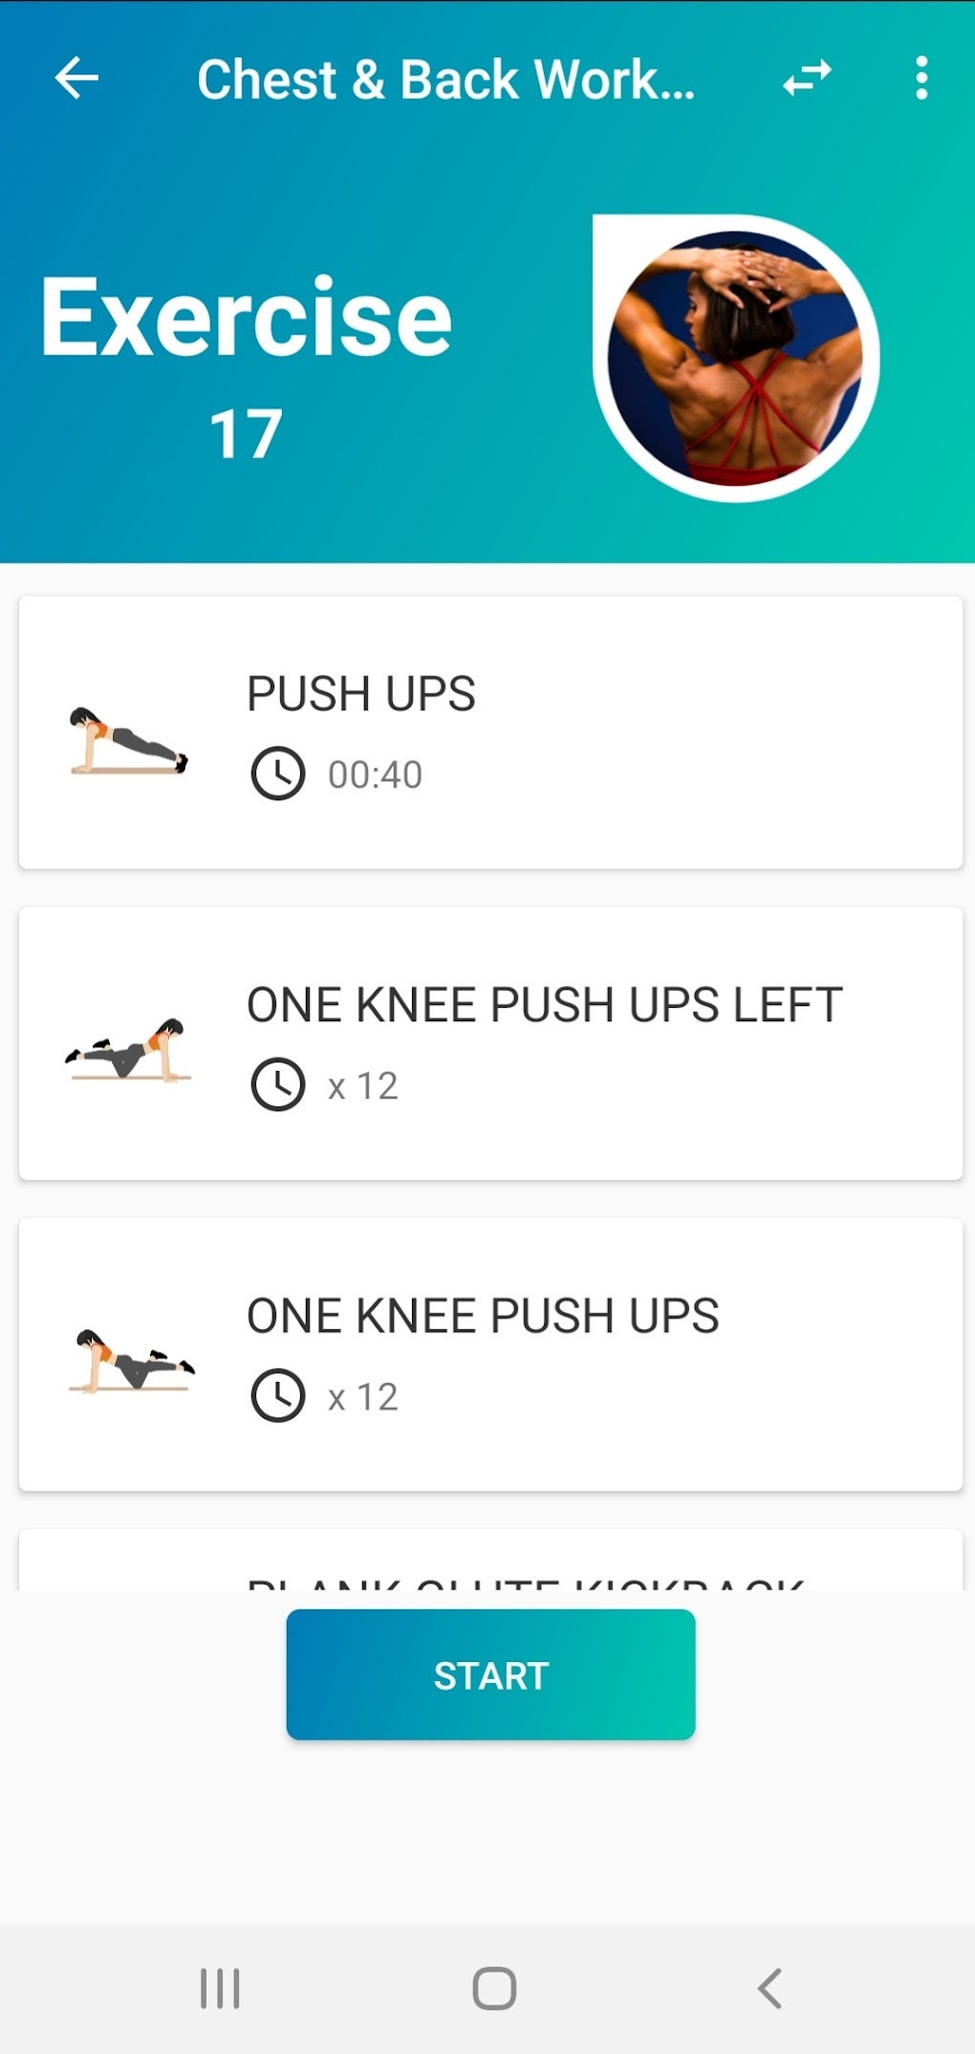Tap the swap arrows icon in header
Image resolution: width=975 pixels, height=2054 pixels.
coord(807,78)
